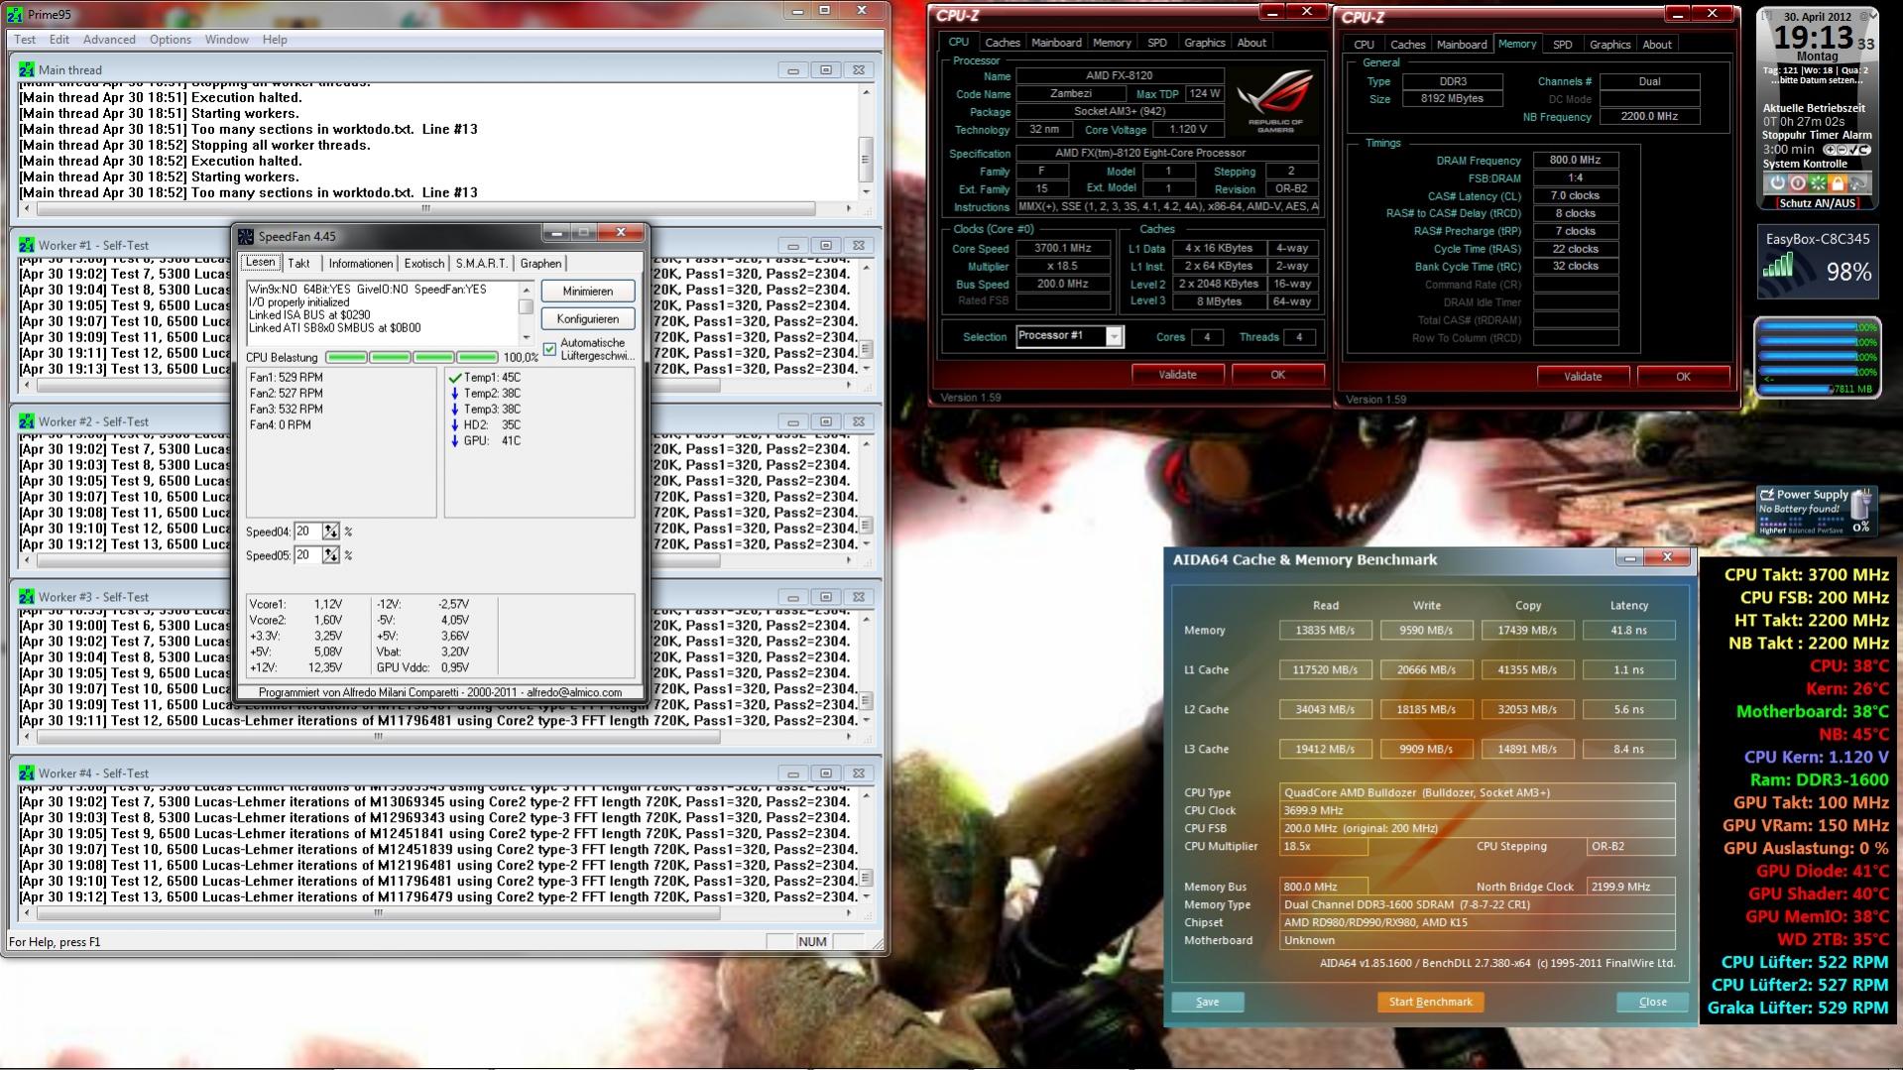
Task: Click the Worker #4 Self-Test window icon
Action: [x=27, y=773]
